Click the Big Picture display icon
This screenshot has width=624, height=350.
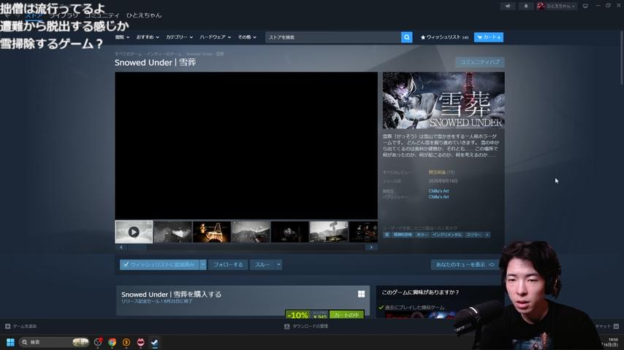point(585,6)
